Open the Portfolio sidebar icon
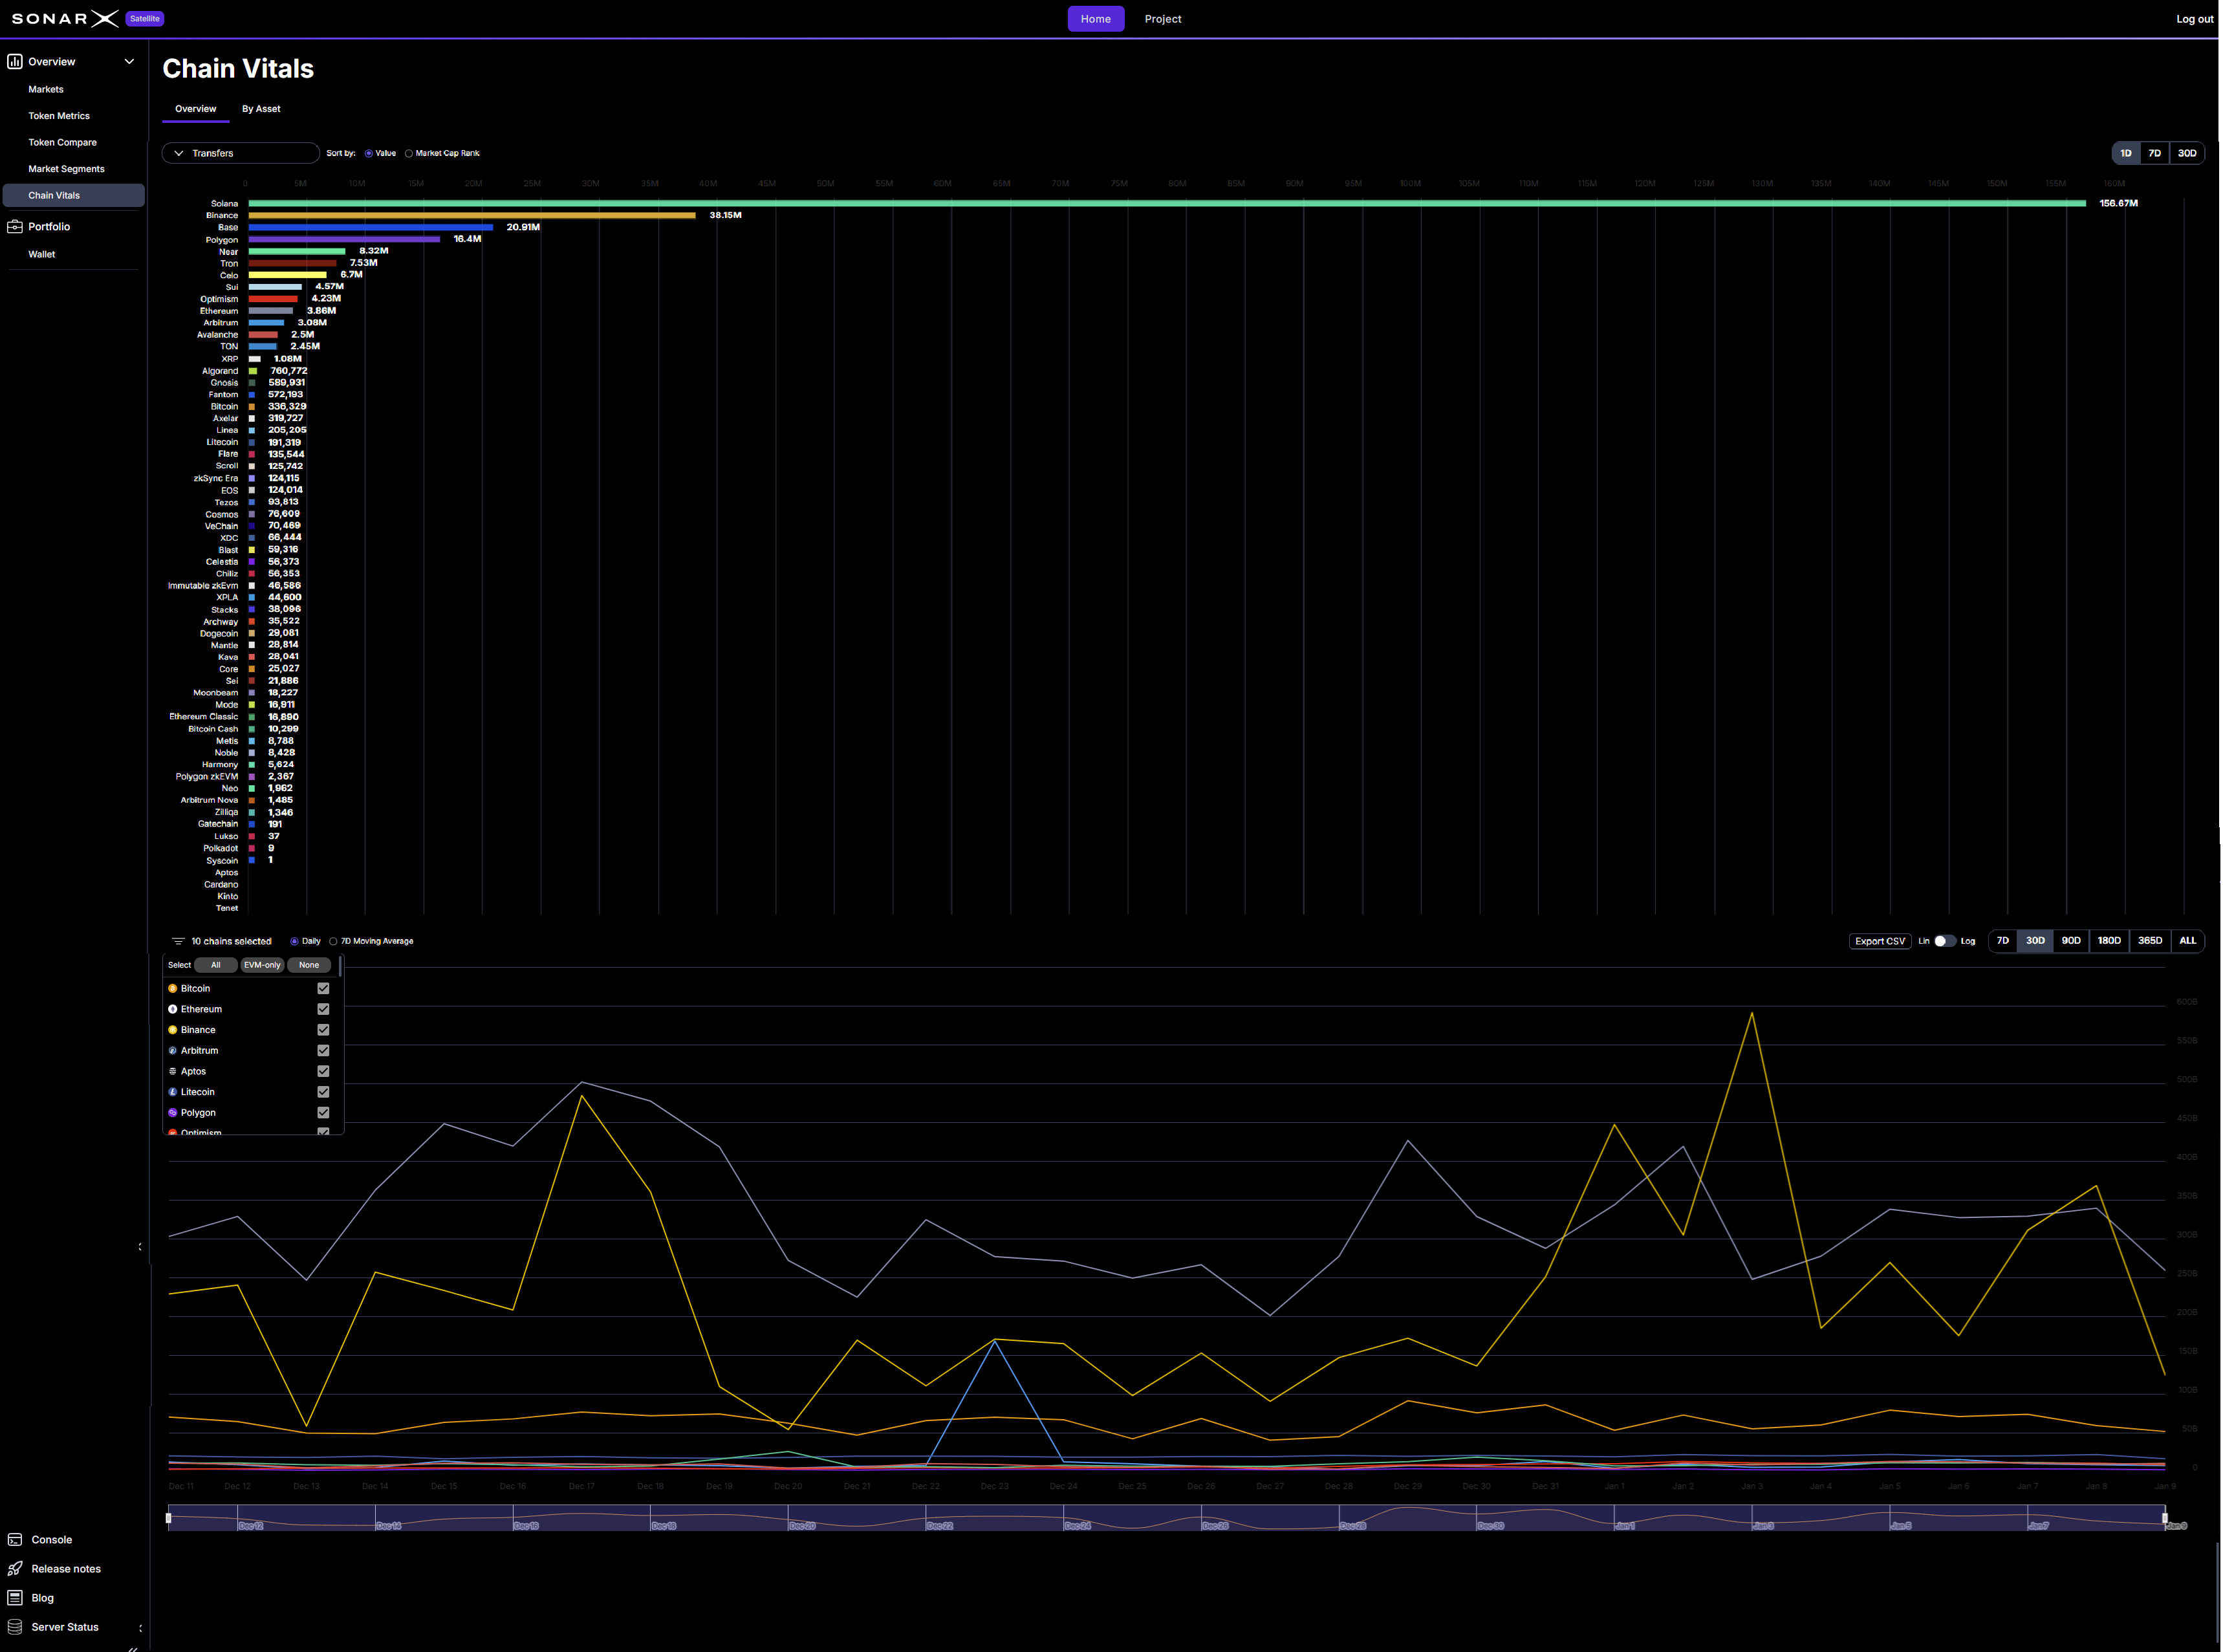 click(x=15, y=226)
